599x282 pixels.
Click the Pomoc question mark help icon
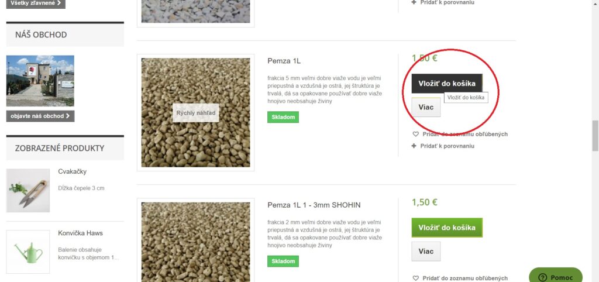tap(542, 277)
